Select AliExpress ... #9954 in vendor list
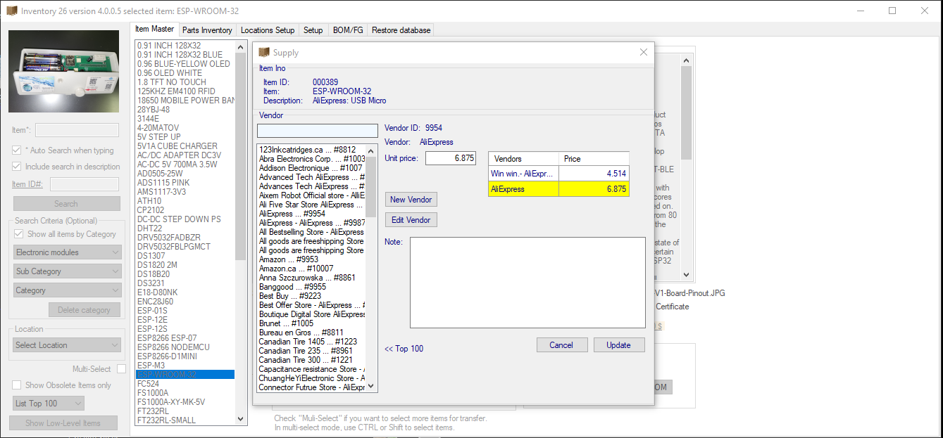The height and width of the screenshot is (438, 943). 311,214
